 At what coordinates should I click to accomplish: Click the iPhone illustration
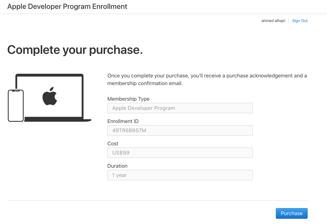tap(16, 106)
